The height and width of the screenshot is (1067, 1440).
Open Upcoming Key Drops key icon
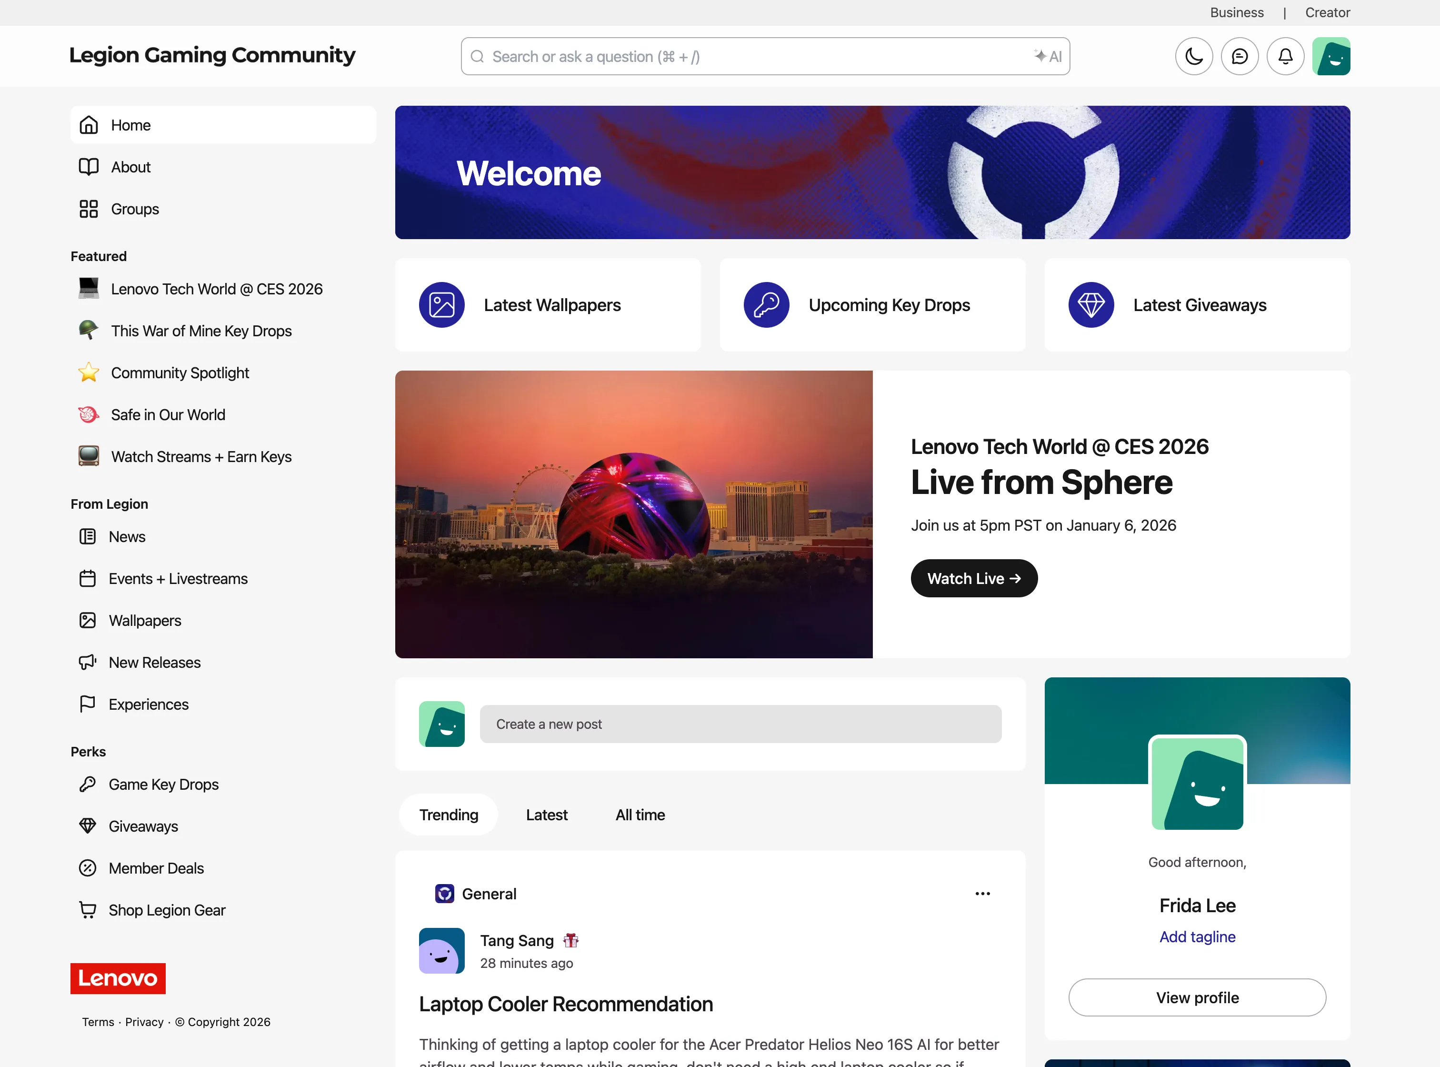(766, 305)
